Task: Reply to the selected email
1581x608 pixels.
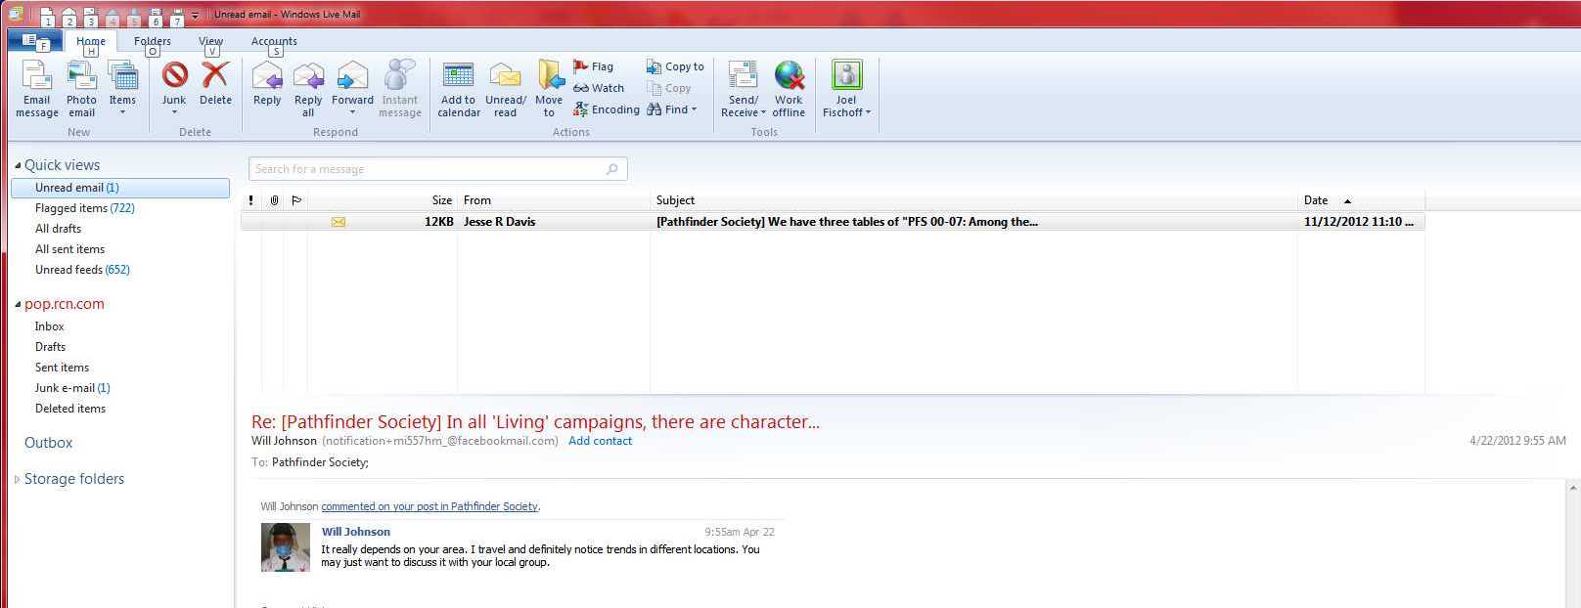Action: coord(267,84)
